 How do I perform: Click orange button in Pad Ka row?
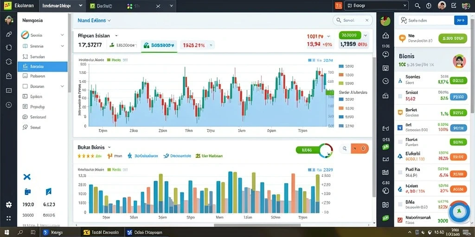coord(459,174)
